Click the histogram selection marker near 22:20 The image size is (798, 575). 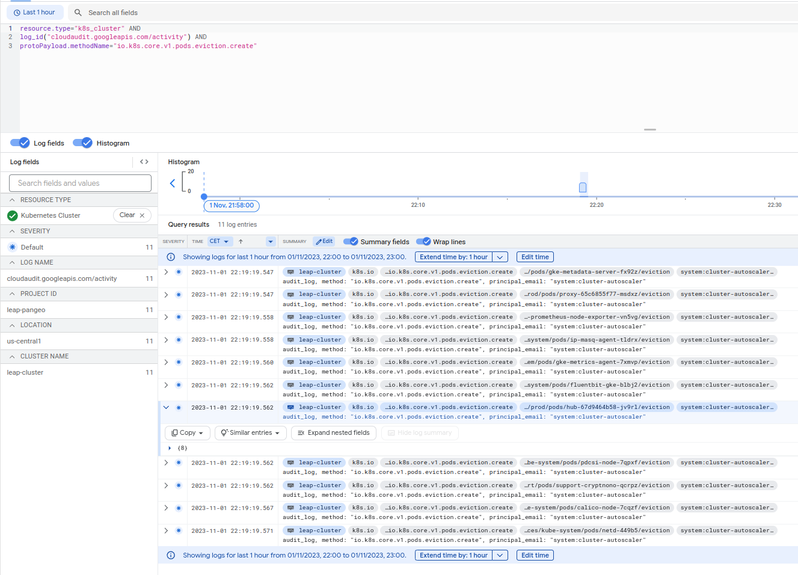click(x=583, y=187)
